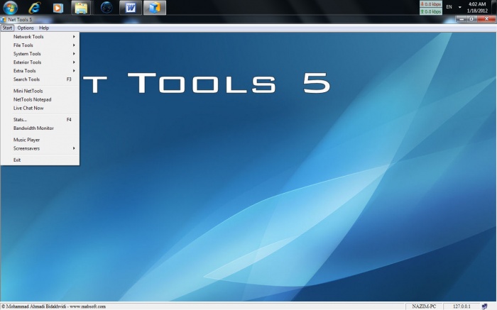Viewport: 497px width, 310px height.
Task: Expand the Extra Tools submenu
Action: [40, 71]
